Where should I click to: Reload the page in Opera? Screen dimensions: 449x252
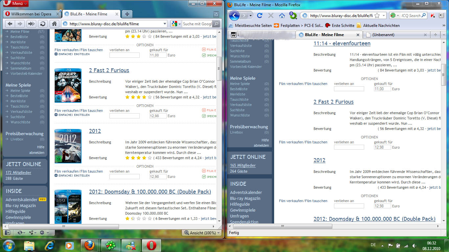pyautogui.click(x=42, y=24)
